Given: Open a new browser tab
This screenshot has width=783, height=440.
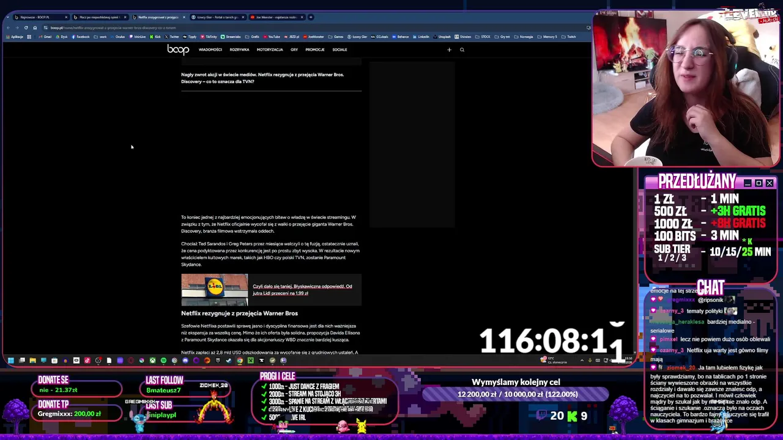Looking at the screenshot, I should coord(311,17).
